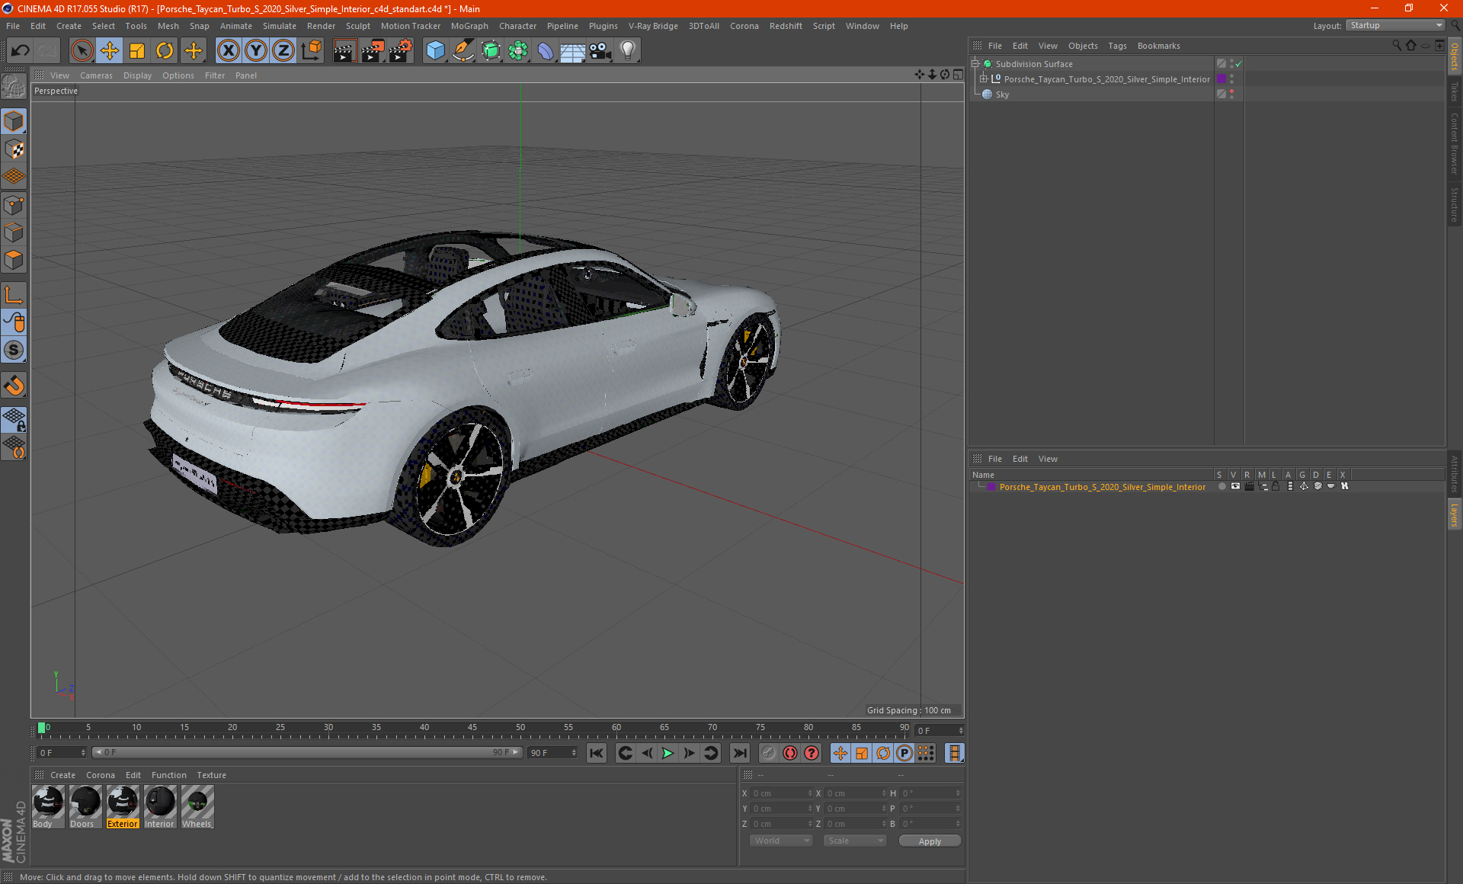Add a Cube primitive object
Screen dimensions: 1463x884
(435, 51)
